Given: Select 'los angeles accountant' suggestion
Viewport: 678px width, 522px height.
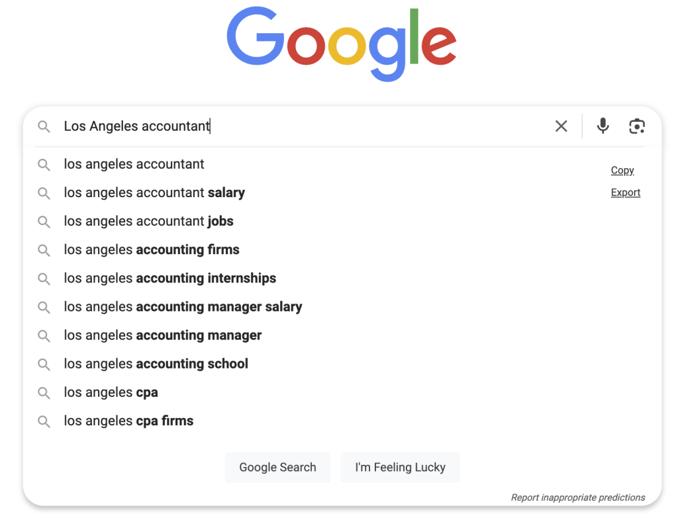Looking at the screenshot, I should (134, 164).
